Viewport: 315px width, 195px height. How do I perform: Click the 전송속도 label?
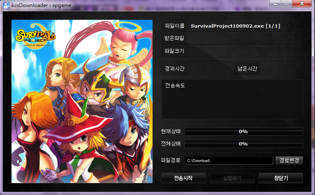(174, 85)
